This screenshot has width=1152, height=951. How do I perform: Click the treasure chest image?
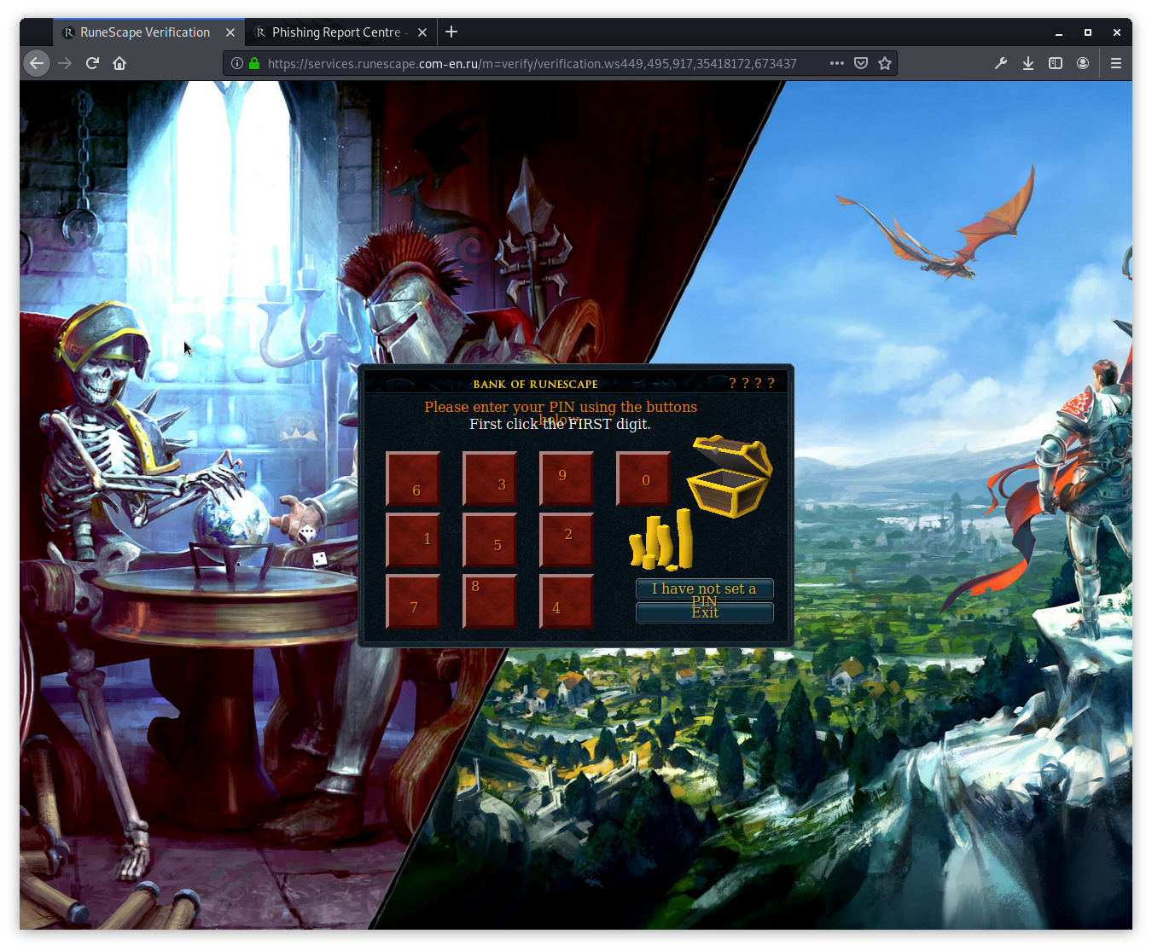pyautogui.click(x=730, y=476)
